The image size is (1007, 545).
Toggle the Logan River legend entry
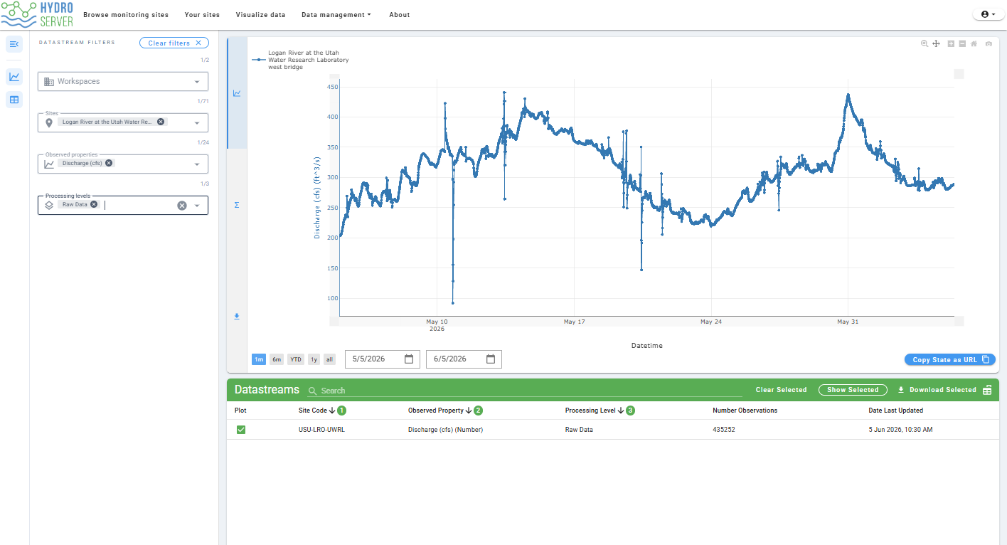click(x=300, y=60)
